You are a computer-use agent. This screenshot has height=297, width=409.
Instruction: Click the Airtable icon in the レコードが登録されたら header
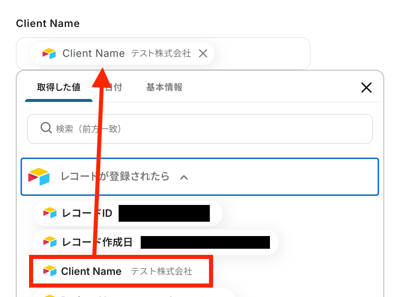pyautogui.click(x=39, y=177)
